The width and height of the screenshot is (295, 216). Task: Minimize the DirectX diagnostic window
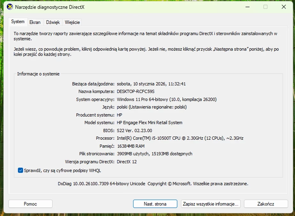(x=247, y=7)
